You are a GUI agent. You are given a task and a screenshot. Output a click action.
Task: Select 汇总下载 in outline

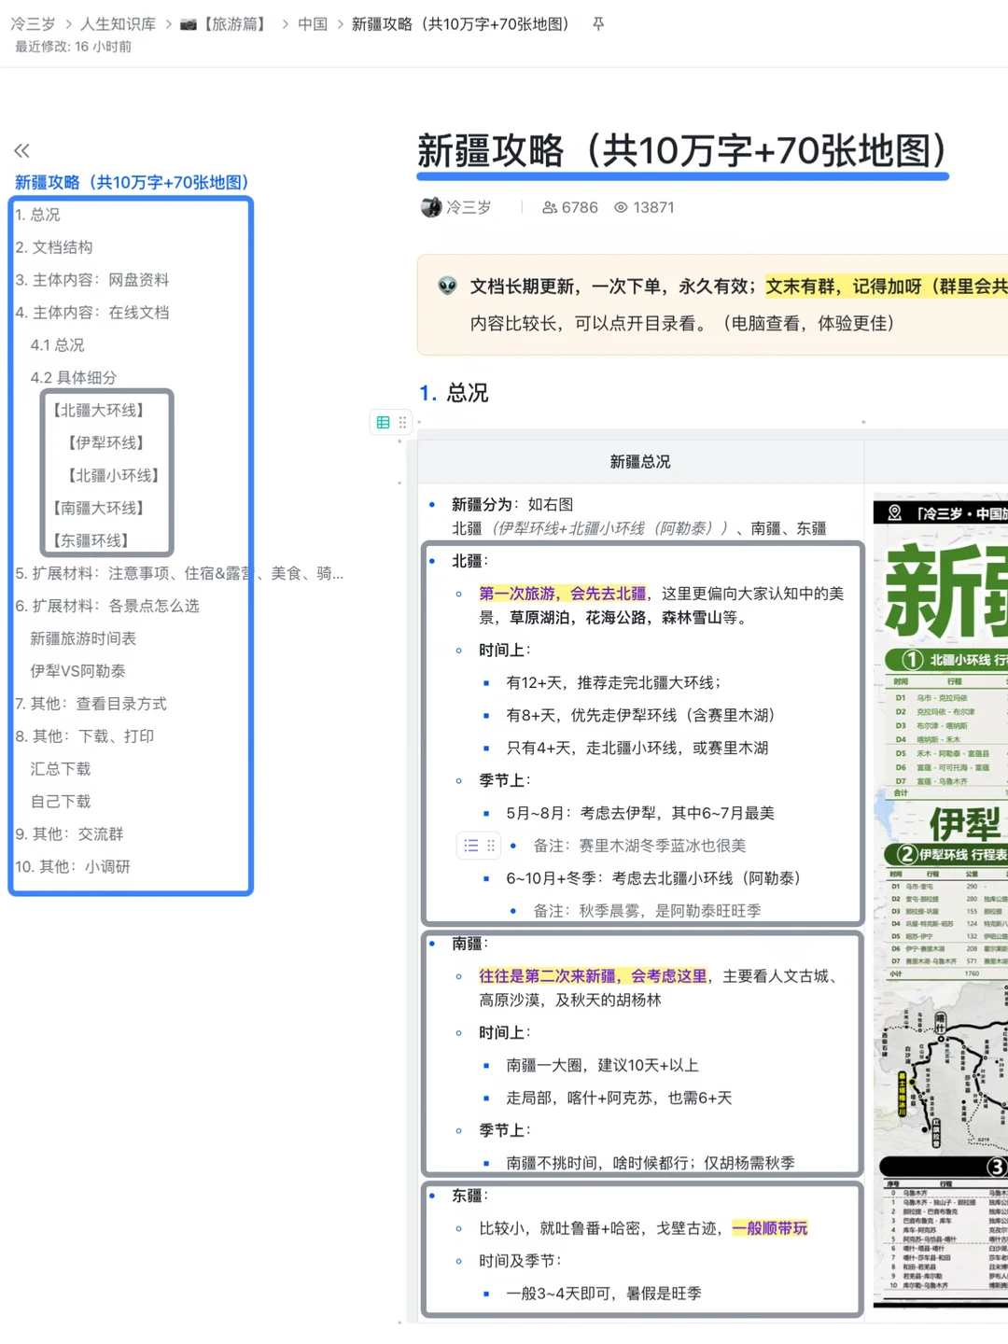(x=61, y=770)
